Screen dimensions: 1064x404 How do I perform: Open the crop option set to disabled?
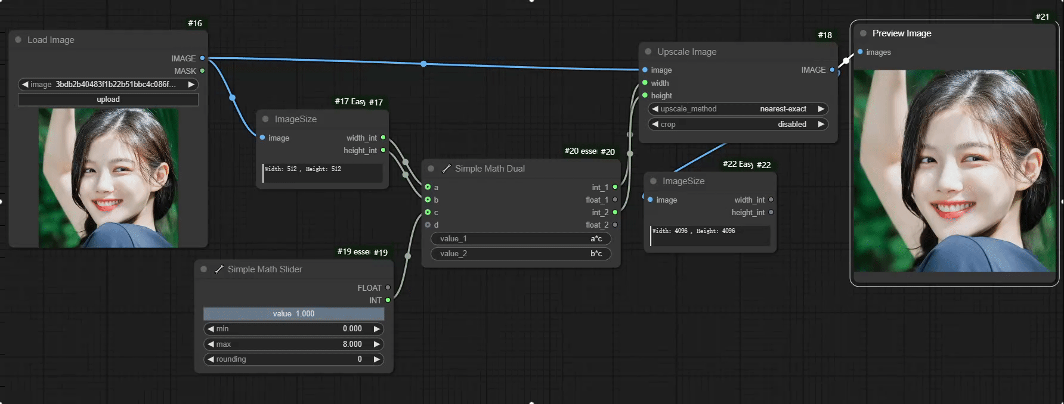738,125
